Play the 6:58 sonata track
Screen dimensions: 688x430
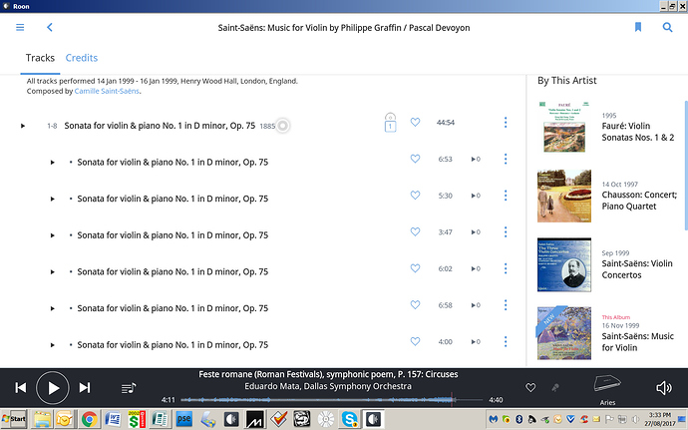pos(52,308)
